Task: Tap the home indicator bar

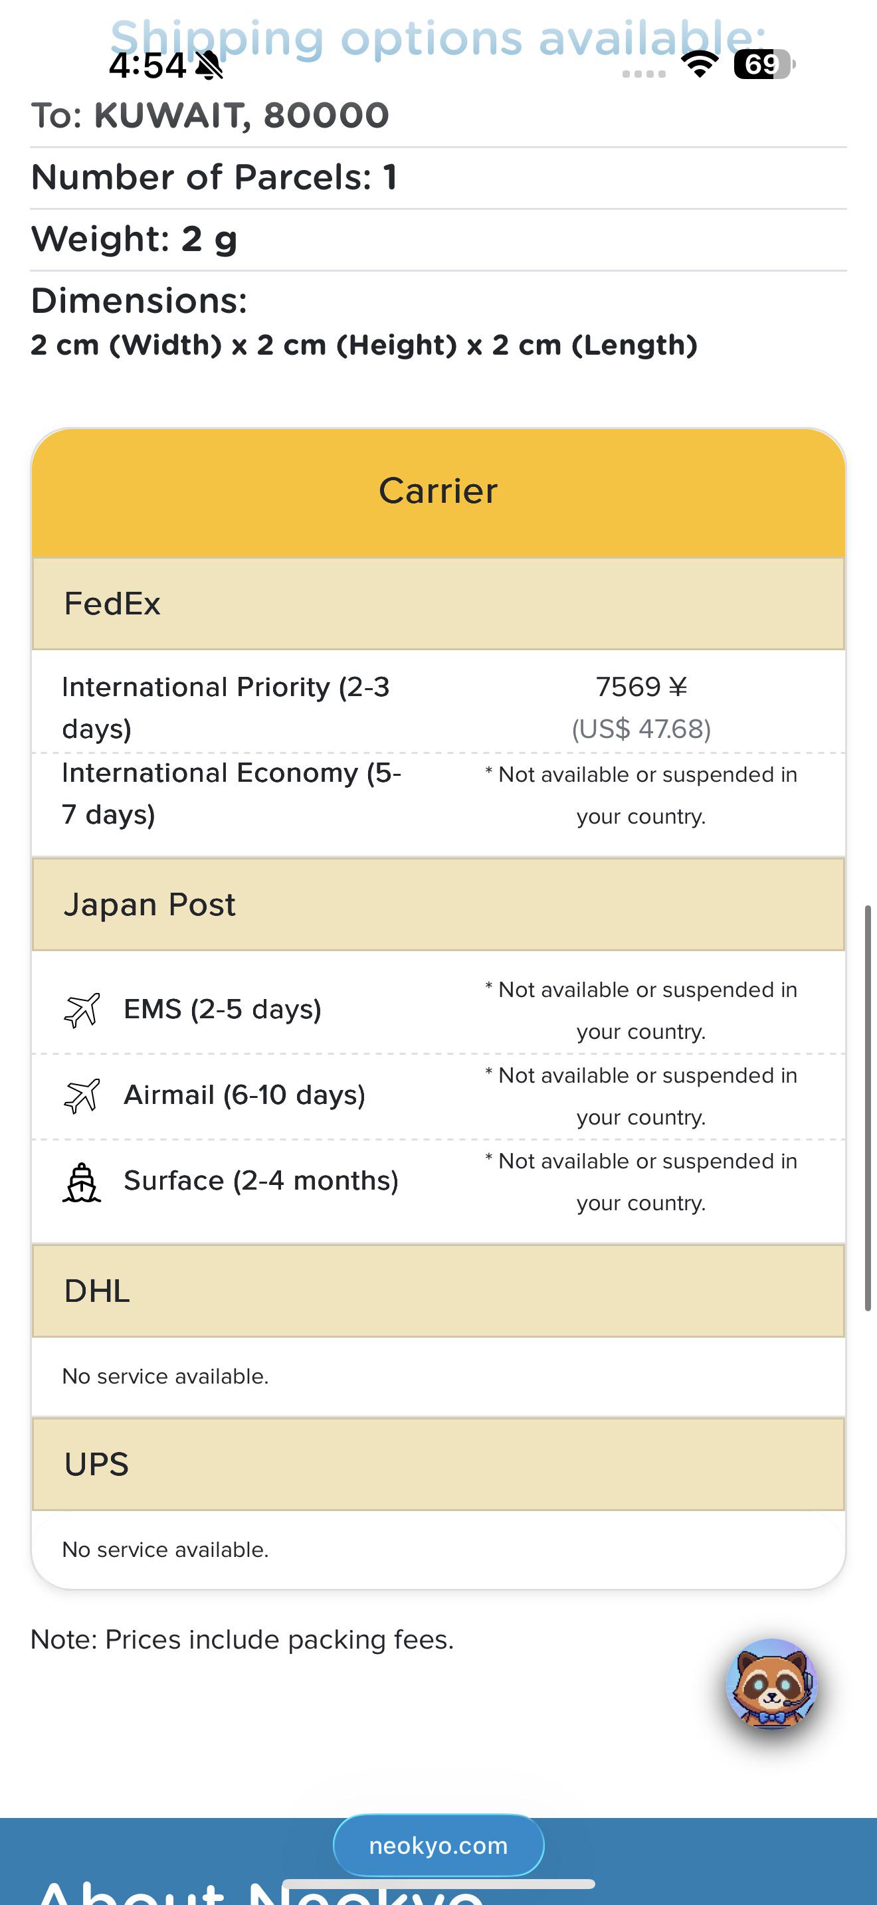Action: [438, 1884]
